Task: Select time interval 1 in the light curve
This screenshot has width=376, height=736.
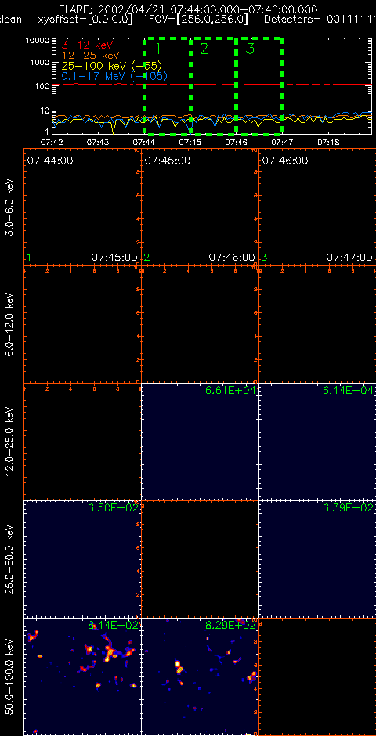Action: [167, 86]
